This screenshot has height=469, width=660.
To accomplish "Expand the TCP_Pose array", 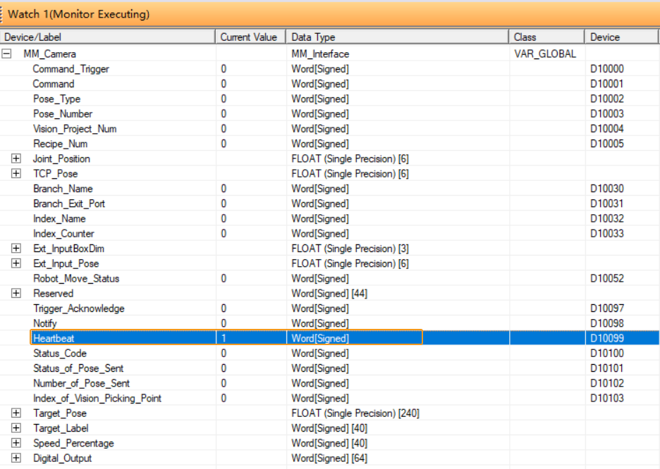I will (16, 173).
